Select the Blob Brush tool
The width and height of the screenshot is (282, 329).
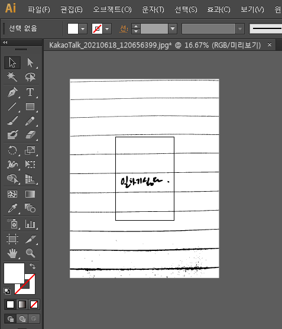click(12, 135)
